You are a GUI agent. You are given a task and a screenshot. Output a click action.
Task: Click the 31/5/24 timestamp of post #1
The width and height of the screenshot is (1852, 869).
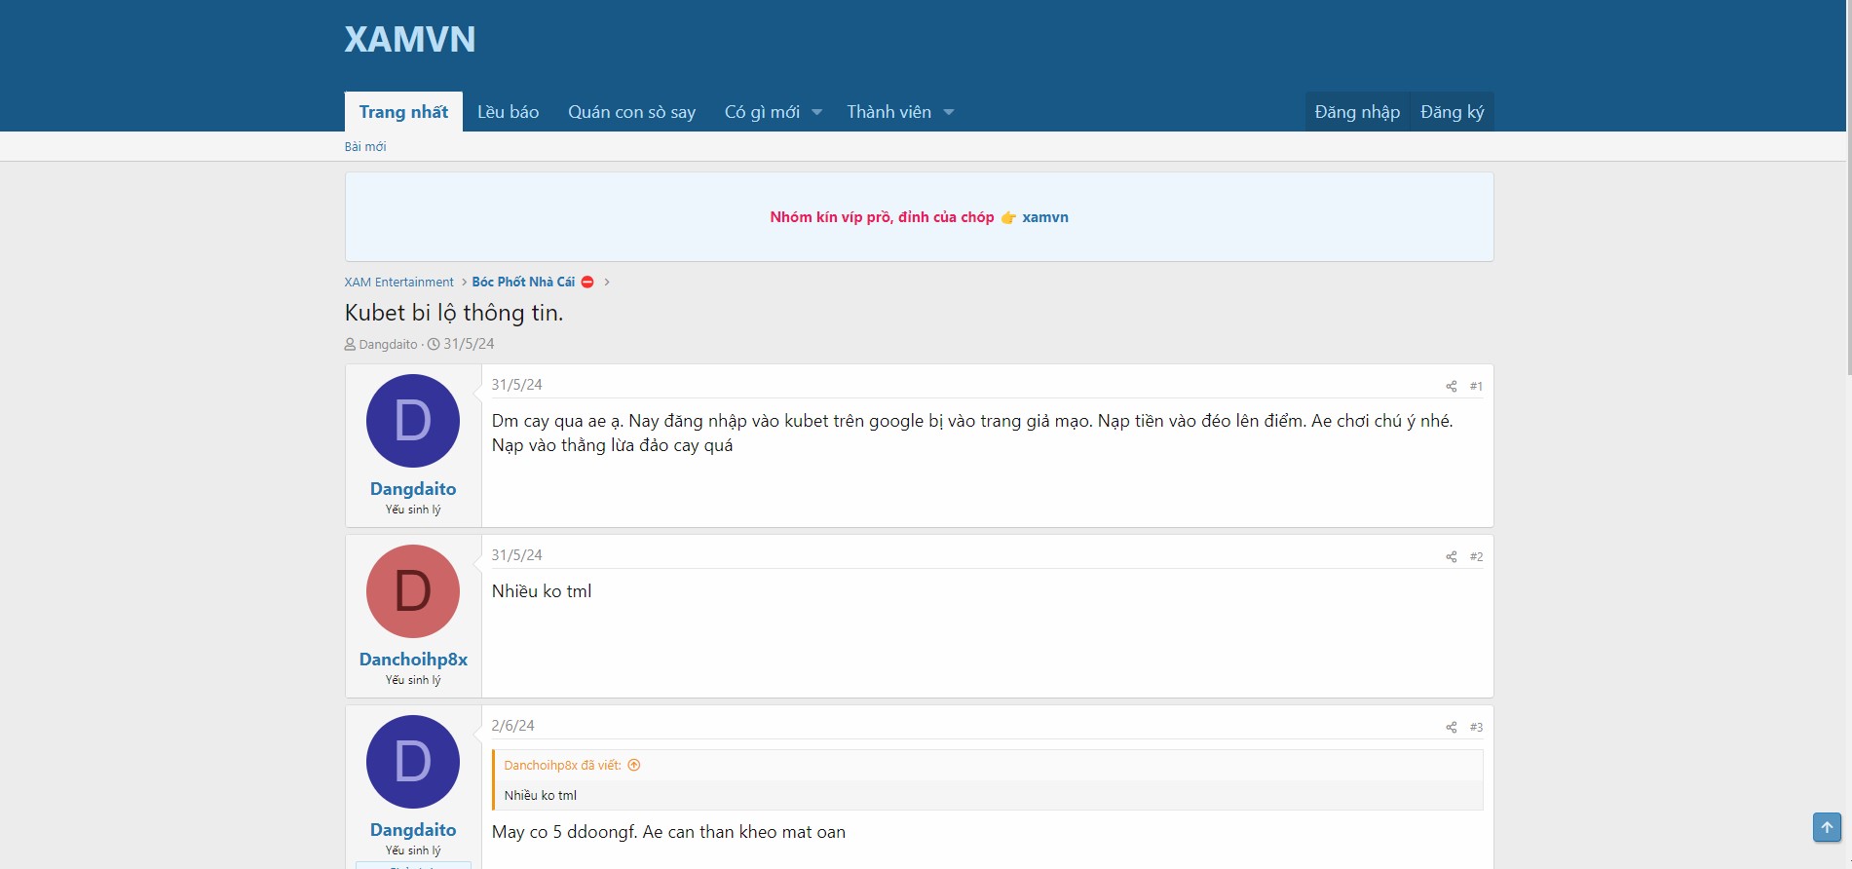coord(516,385)
